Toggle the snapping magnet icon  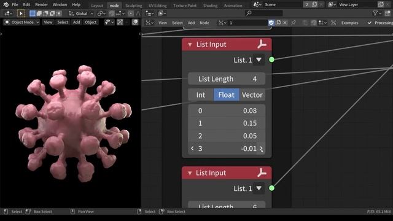click(112, 14)
